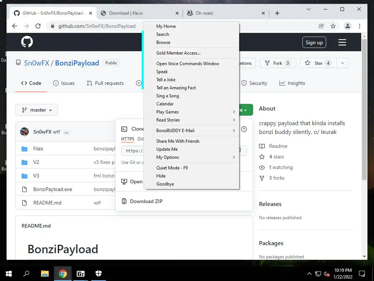Open the notification center icon
The image size is (374, 281).
pos(362,274)
